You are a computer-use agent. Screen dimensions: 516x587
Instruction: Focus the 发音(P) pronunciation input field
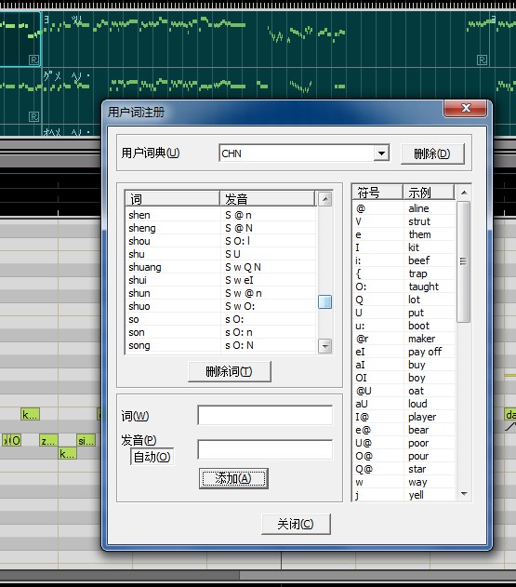265,449
